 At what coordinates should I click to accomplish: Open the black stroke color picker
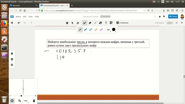114,29
